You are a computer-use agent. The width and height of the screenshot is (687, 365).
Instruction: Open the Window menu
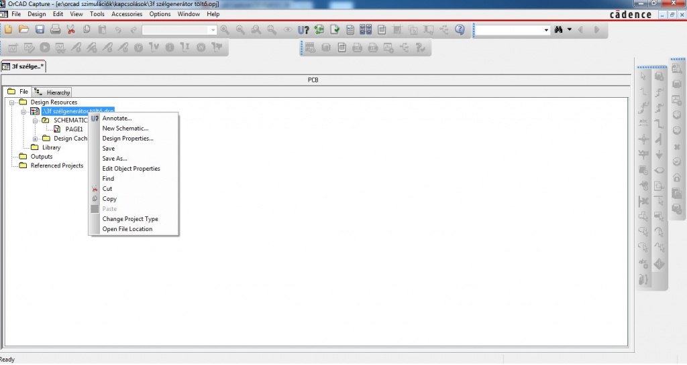[189, 14]
